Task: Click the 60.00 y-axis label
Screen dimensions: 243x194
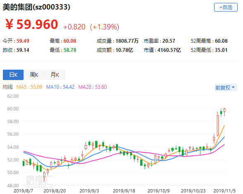Action: (x=13, y=109)
